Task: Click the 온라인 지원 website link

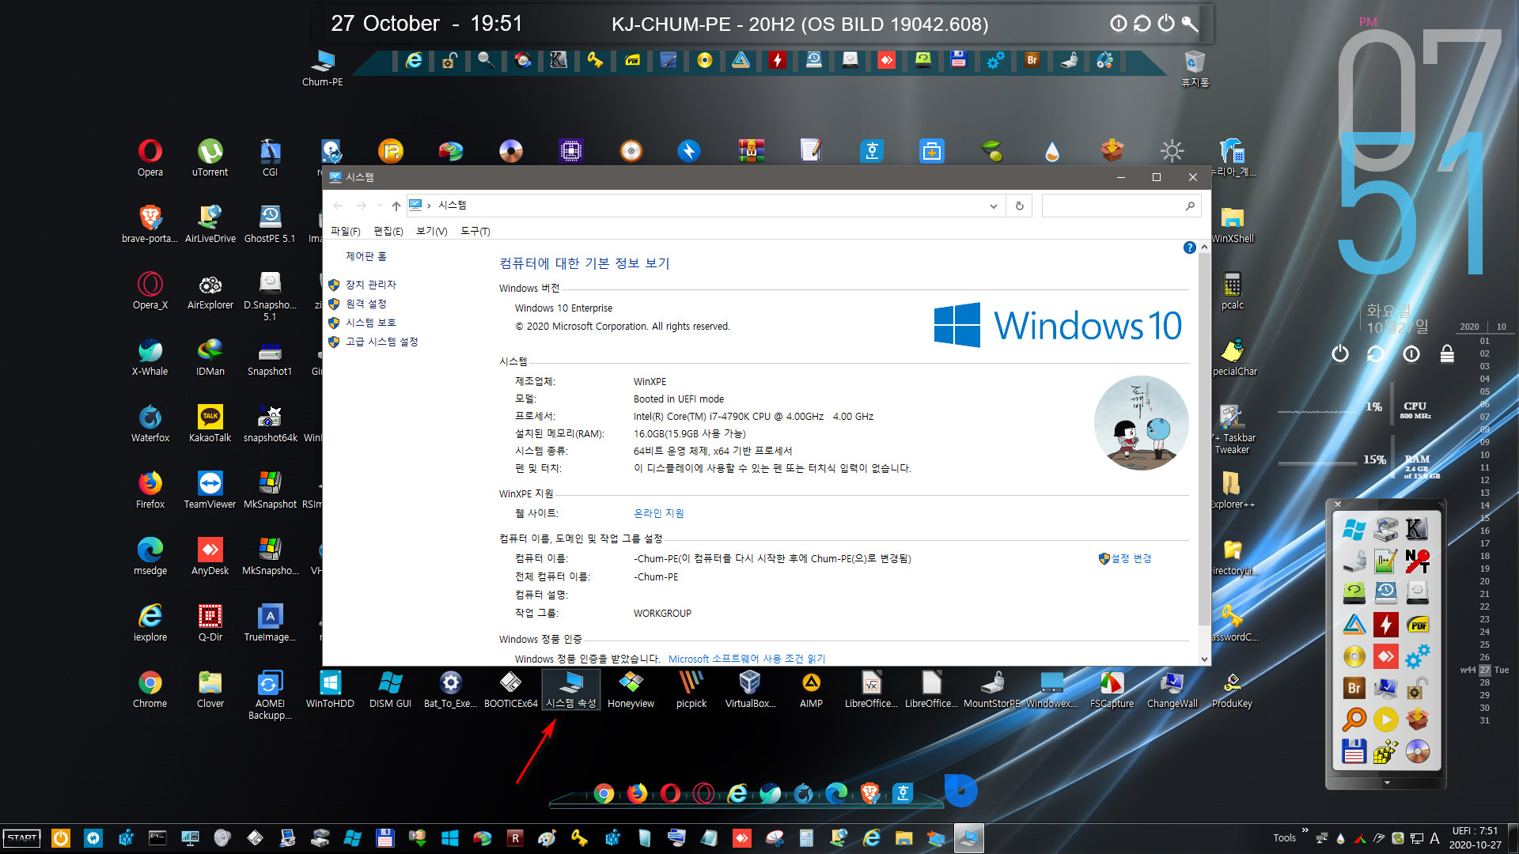Action: (x=658, y=513)
